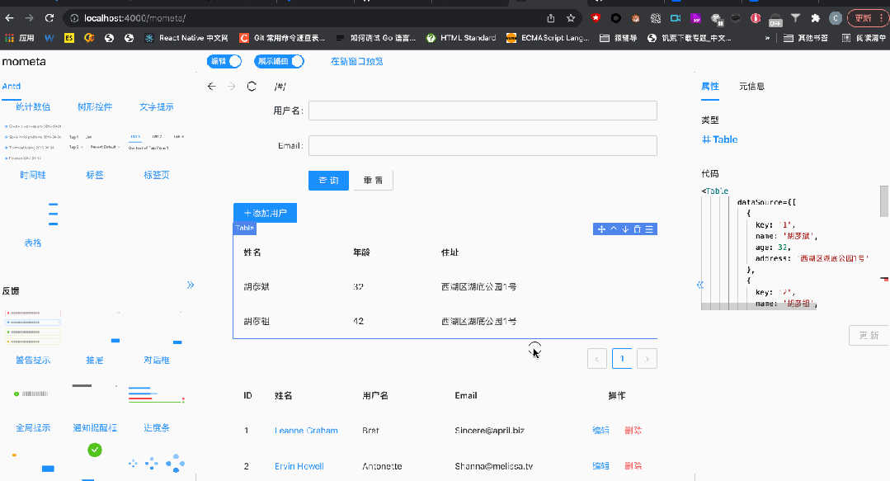
Task: Turn off the 编辑 toggle
Action: 224,60
